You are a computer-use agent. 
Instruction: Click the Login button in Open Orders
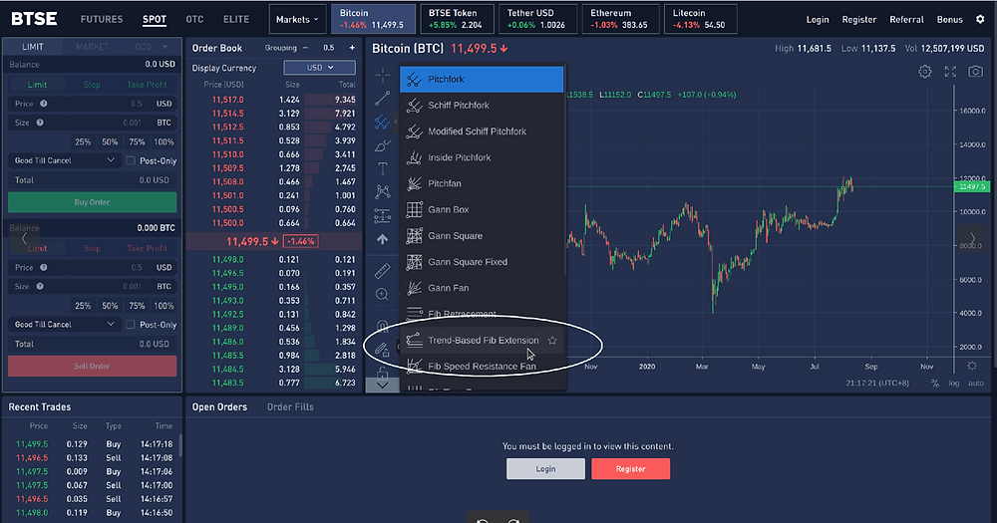[x=545, y=469]
